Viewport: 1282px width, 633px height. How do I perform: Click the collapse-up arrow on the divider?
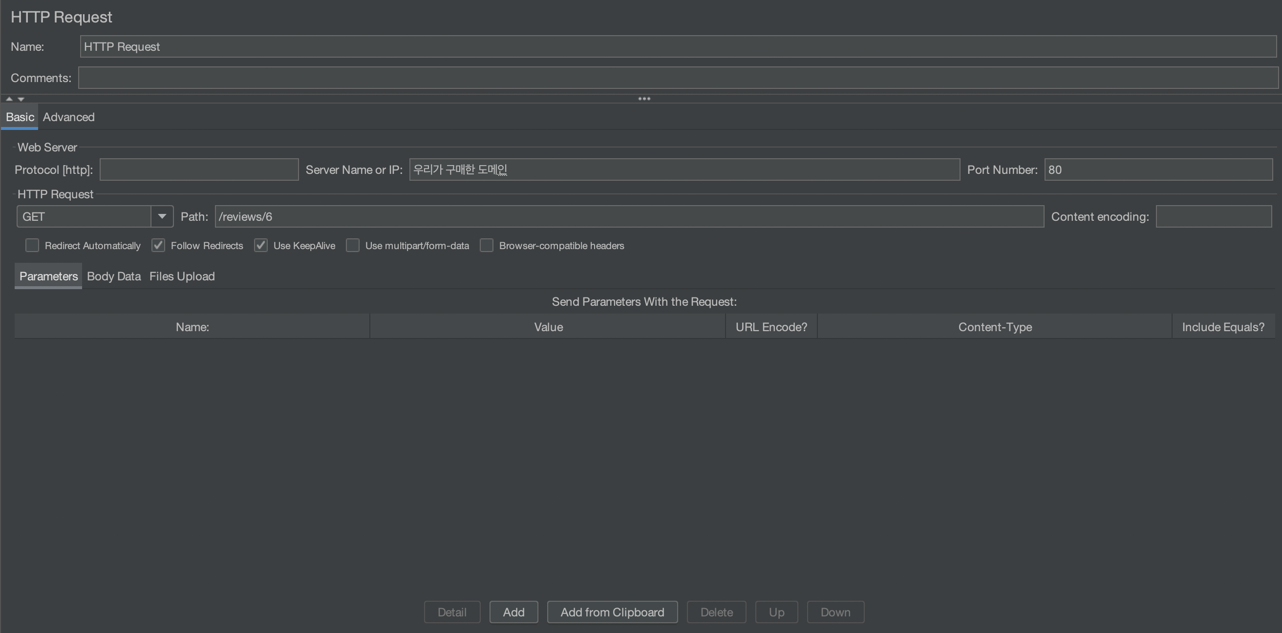pos(9,99)
